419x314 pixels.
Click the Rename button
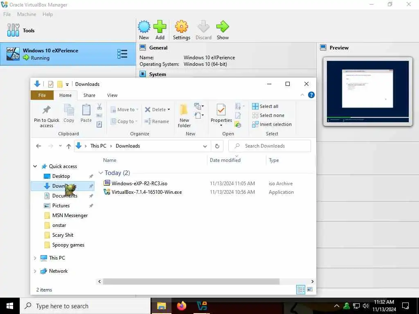pyautogui.click(x=157, y=121)
